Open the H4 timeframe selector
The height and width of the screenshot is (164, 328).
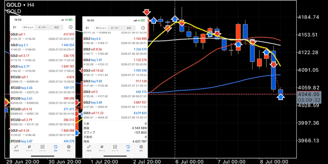point(31,5)
